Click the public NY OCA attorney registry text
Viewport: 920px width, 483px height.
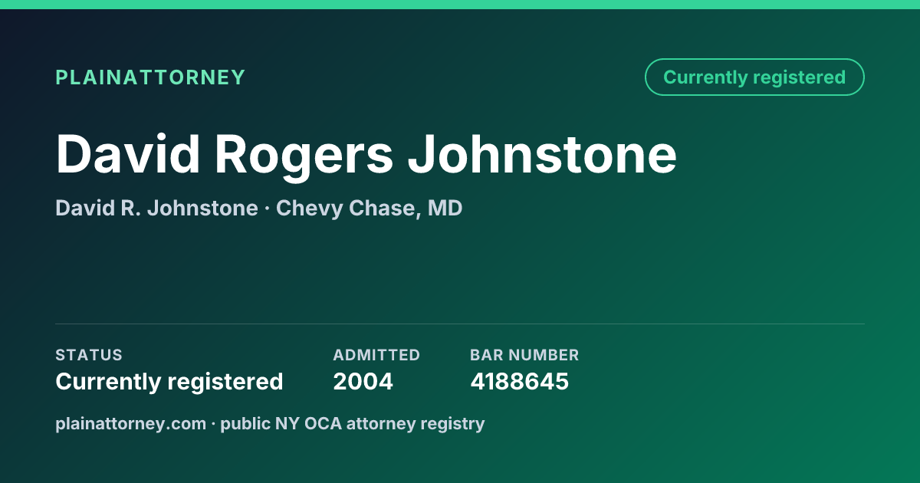(353, 423)
